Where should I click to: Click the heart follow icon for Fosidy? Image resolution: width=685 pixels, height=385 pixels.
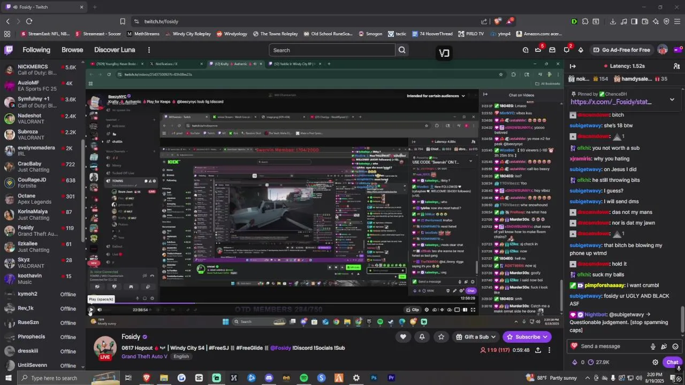coord(403,337)
